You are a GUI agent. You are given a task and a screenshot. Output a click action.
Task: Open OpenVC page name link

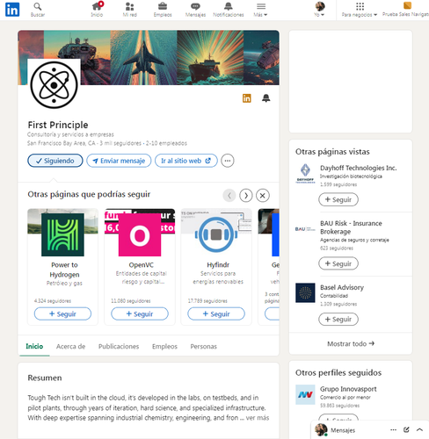pos(141,265)
